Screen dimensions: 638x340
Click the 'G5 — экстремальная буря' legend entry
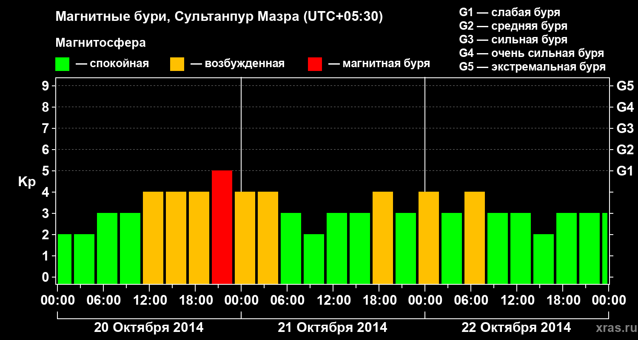click(533, 67)
